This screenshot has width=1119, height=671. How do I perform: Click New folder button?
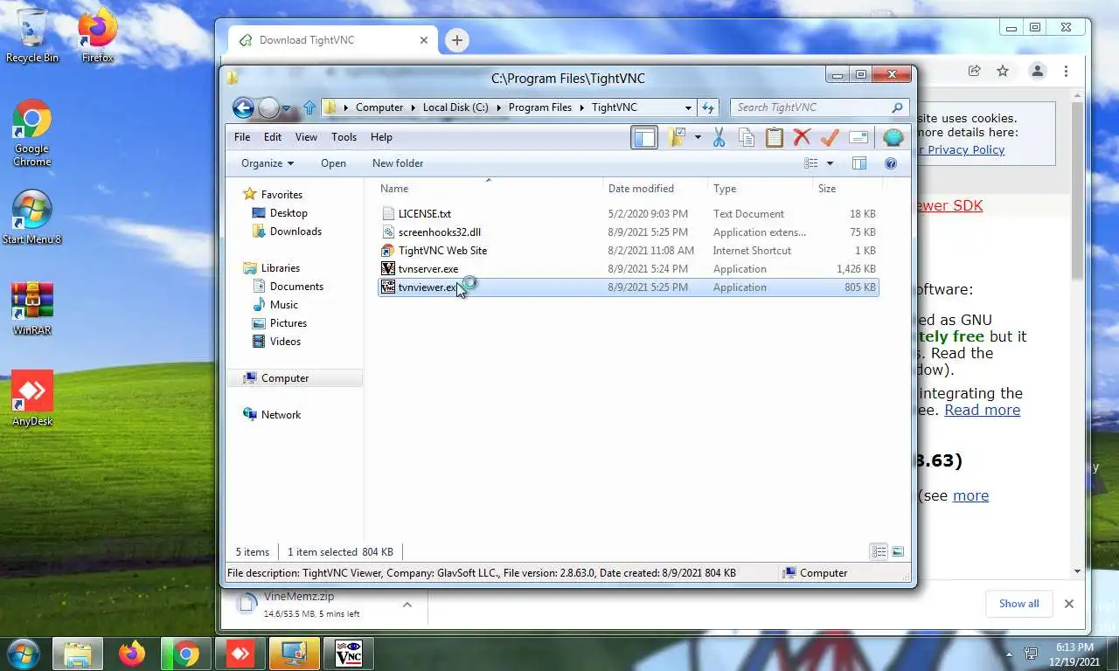coord(398,163)
